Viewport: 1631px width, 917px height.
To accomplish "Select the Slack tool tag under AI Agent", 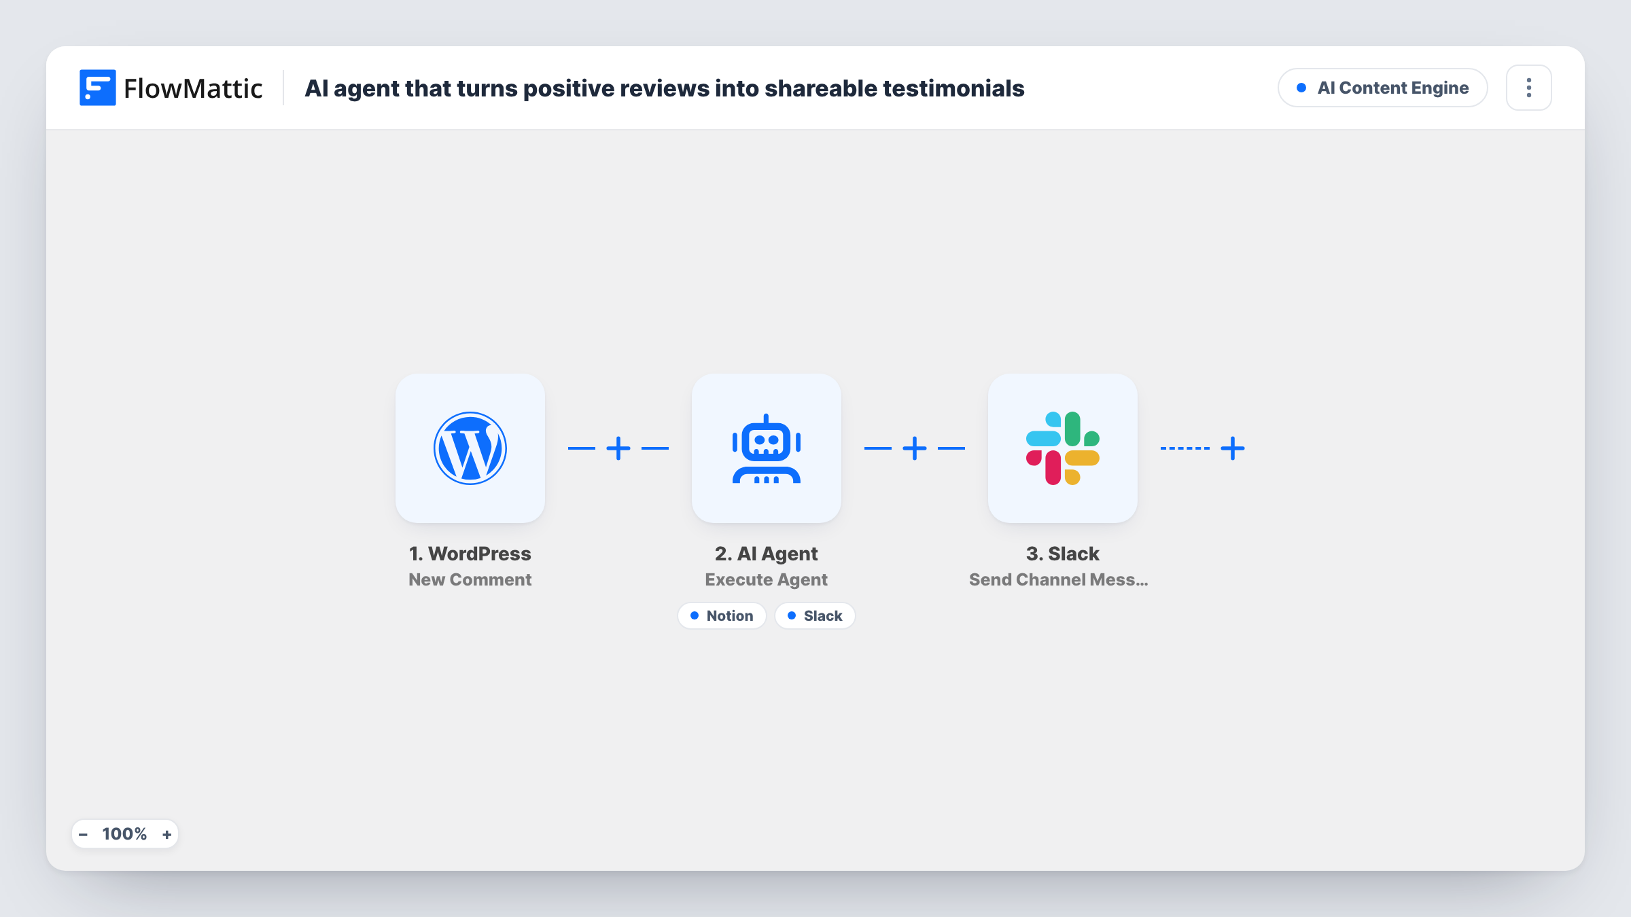I will (x=815, y=615).
